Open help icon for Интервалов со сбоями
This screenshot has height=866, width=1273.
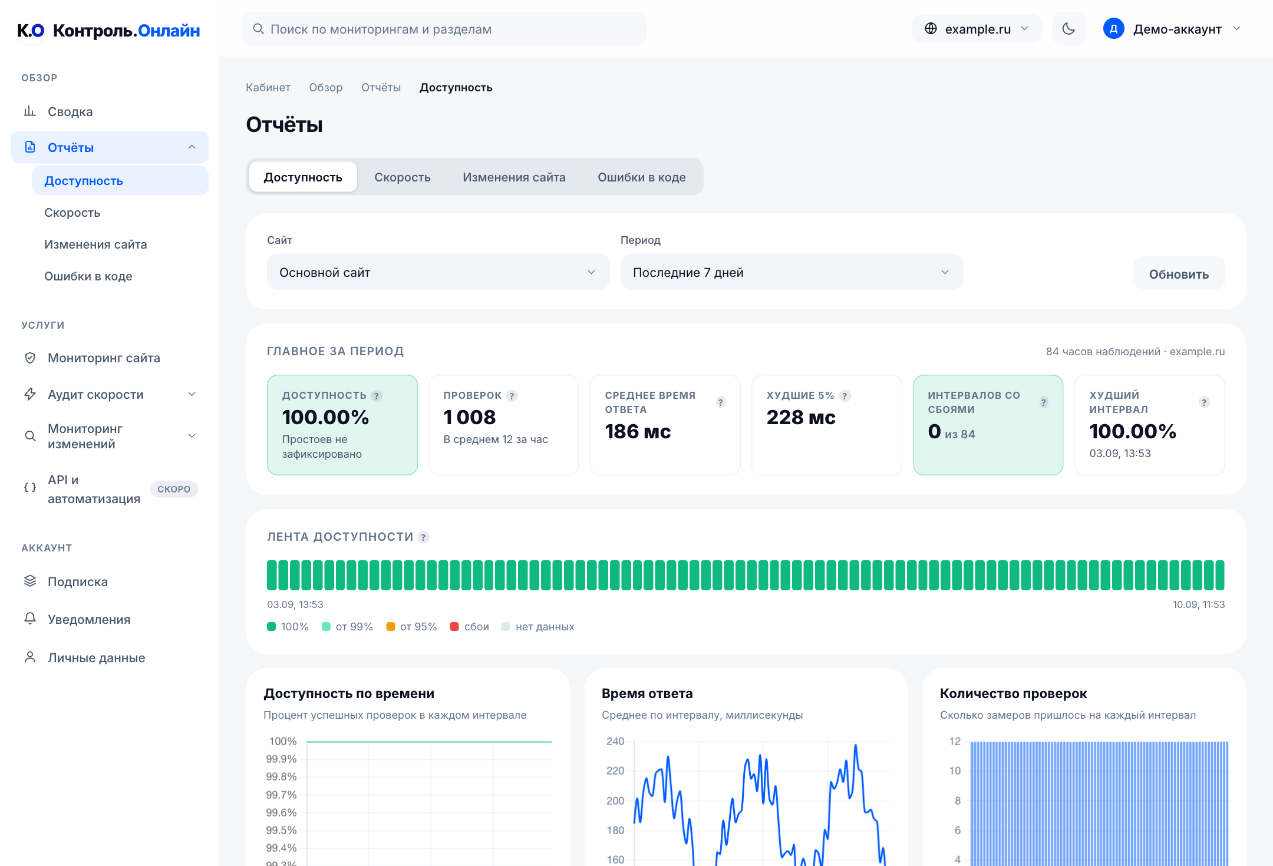pyautogui.click(x=1044, y=402)
